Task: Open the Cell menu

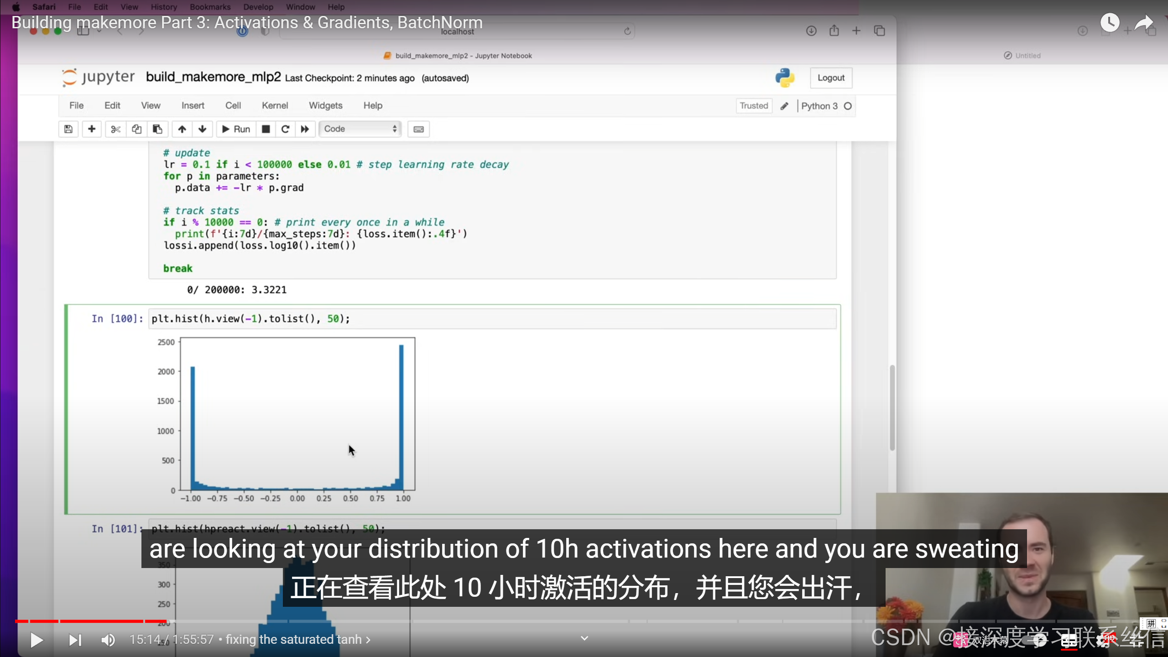Action: (x=233, y=105)
